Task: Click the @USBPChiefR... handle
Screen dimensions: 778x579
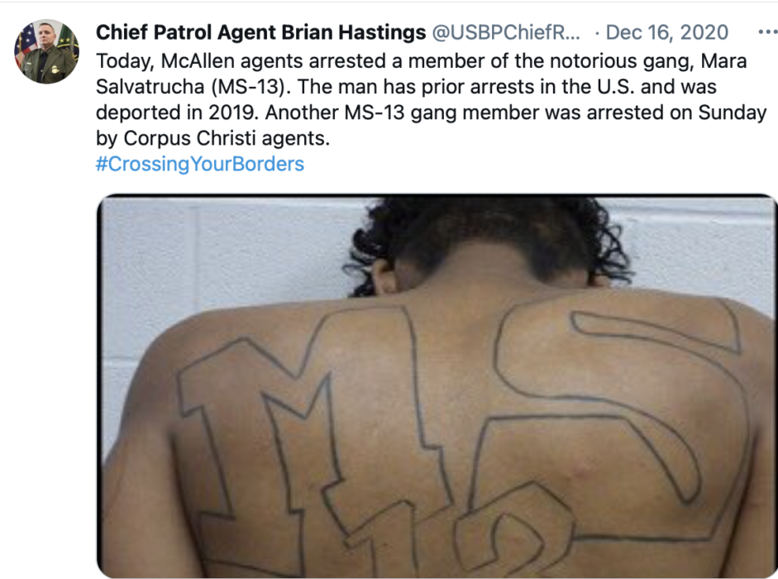Action: coord(506,32)
